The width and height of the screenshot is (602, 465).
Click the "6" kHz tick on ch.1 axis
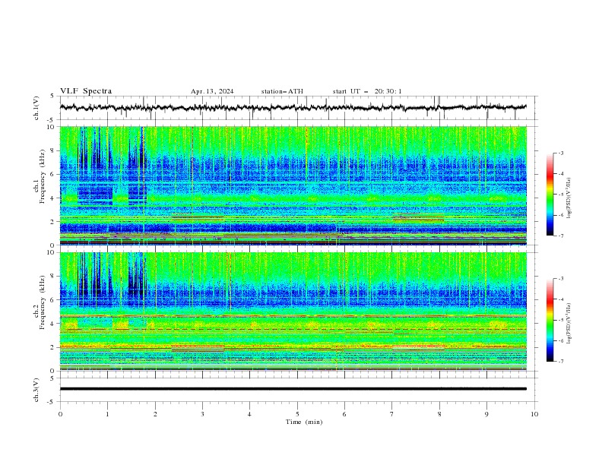tap(54, 174)
